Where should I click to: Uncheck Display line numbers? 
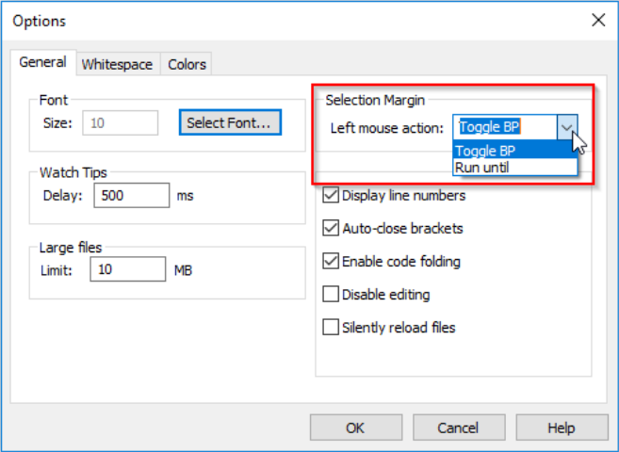tap(331, 196)
